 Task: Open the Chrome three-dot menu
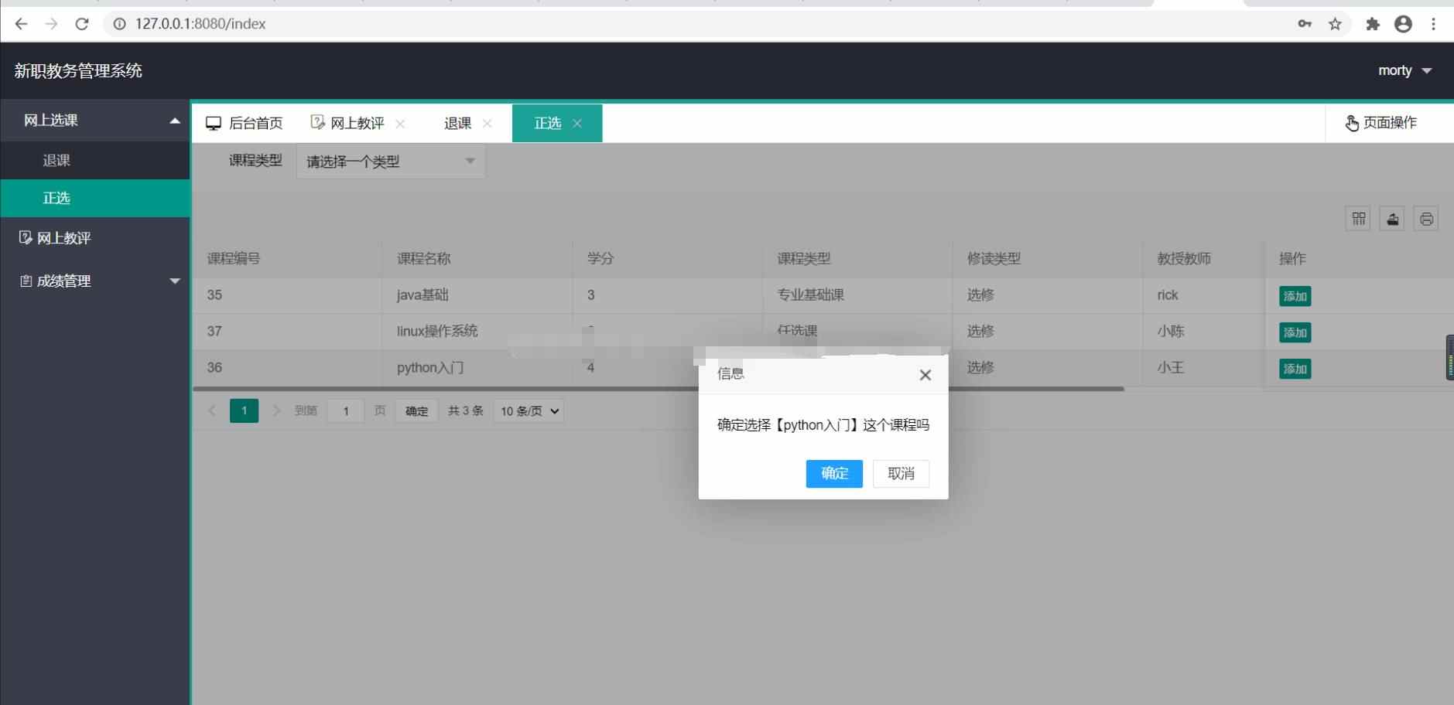tap(1433, 24)
